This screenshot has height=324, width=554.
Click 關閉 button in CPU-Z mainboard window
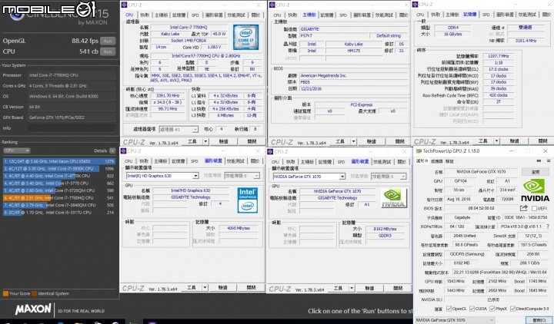click(399, 141)
